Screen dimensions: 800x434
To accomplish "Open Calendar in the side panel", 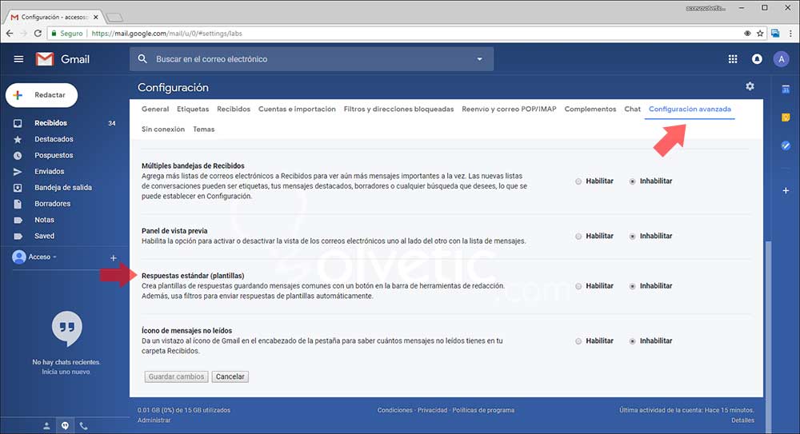I will click(786, 90).
